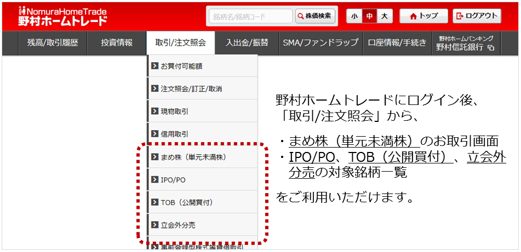Open the 取引/注文照会 tab
This screenshot has height=252, width=521.
tap(180, 43)
